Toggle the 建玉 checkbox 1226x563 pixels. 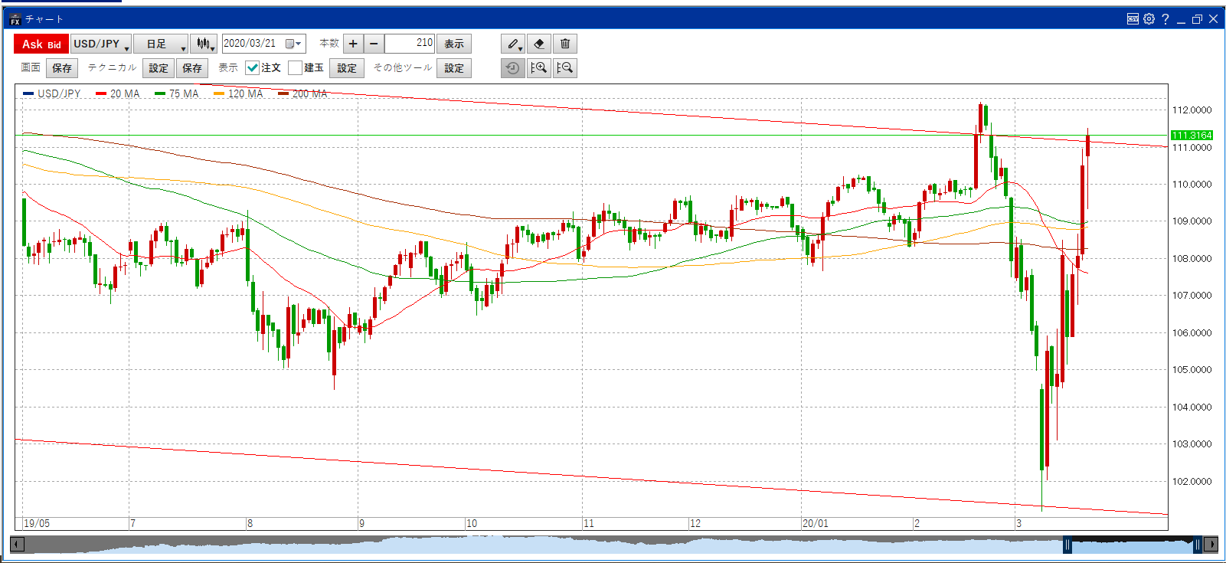click(x=295, y=68)
